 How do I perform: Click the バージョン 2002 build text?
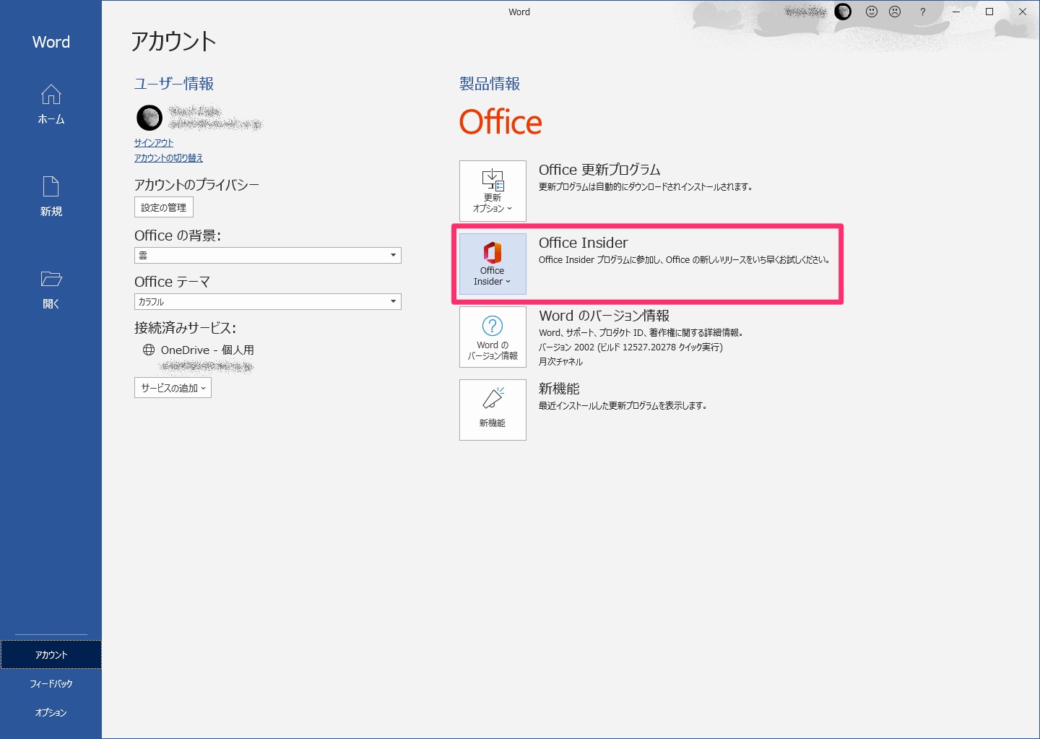pyautogui.click(x=630, y=347)
